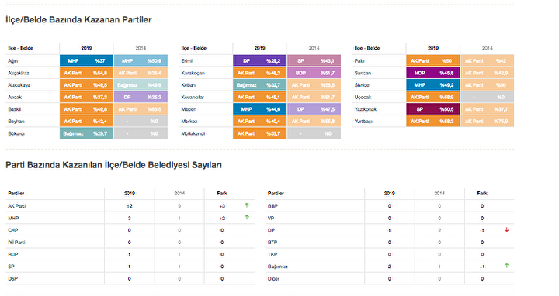This screenshot has width=559, height=296.
Task: Click the green up arrow in Bağımsız row
Action: coord(506,266)
